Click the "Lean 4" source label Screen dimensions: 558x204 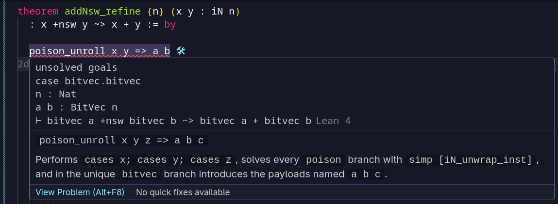[x=333, y=121]
